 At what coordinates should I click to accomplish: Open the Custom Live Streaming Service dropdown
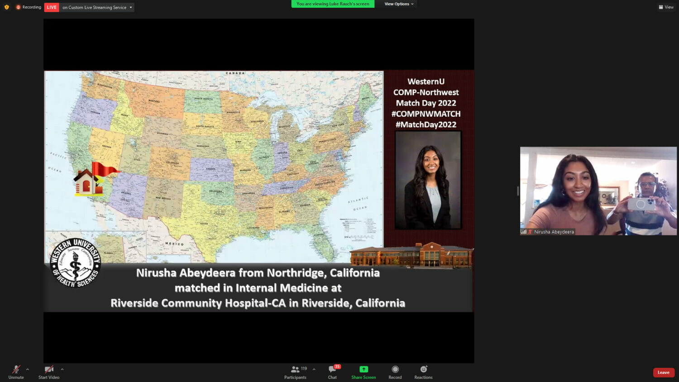[x=97, y=7]
